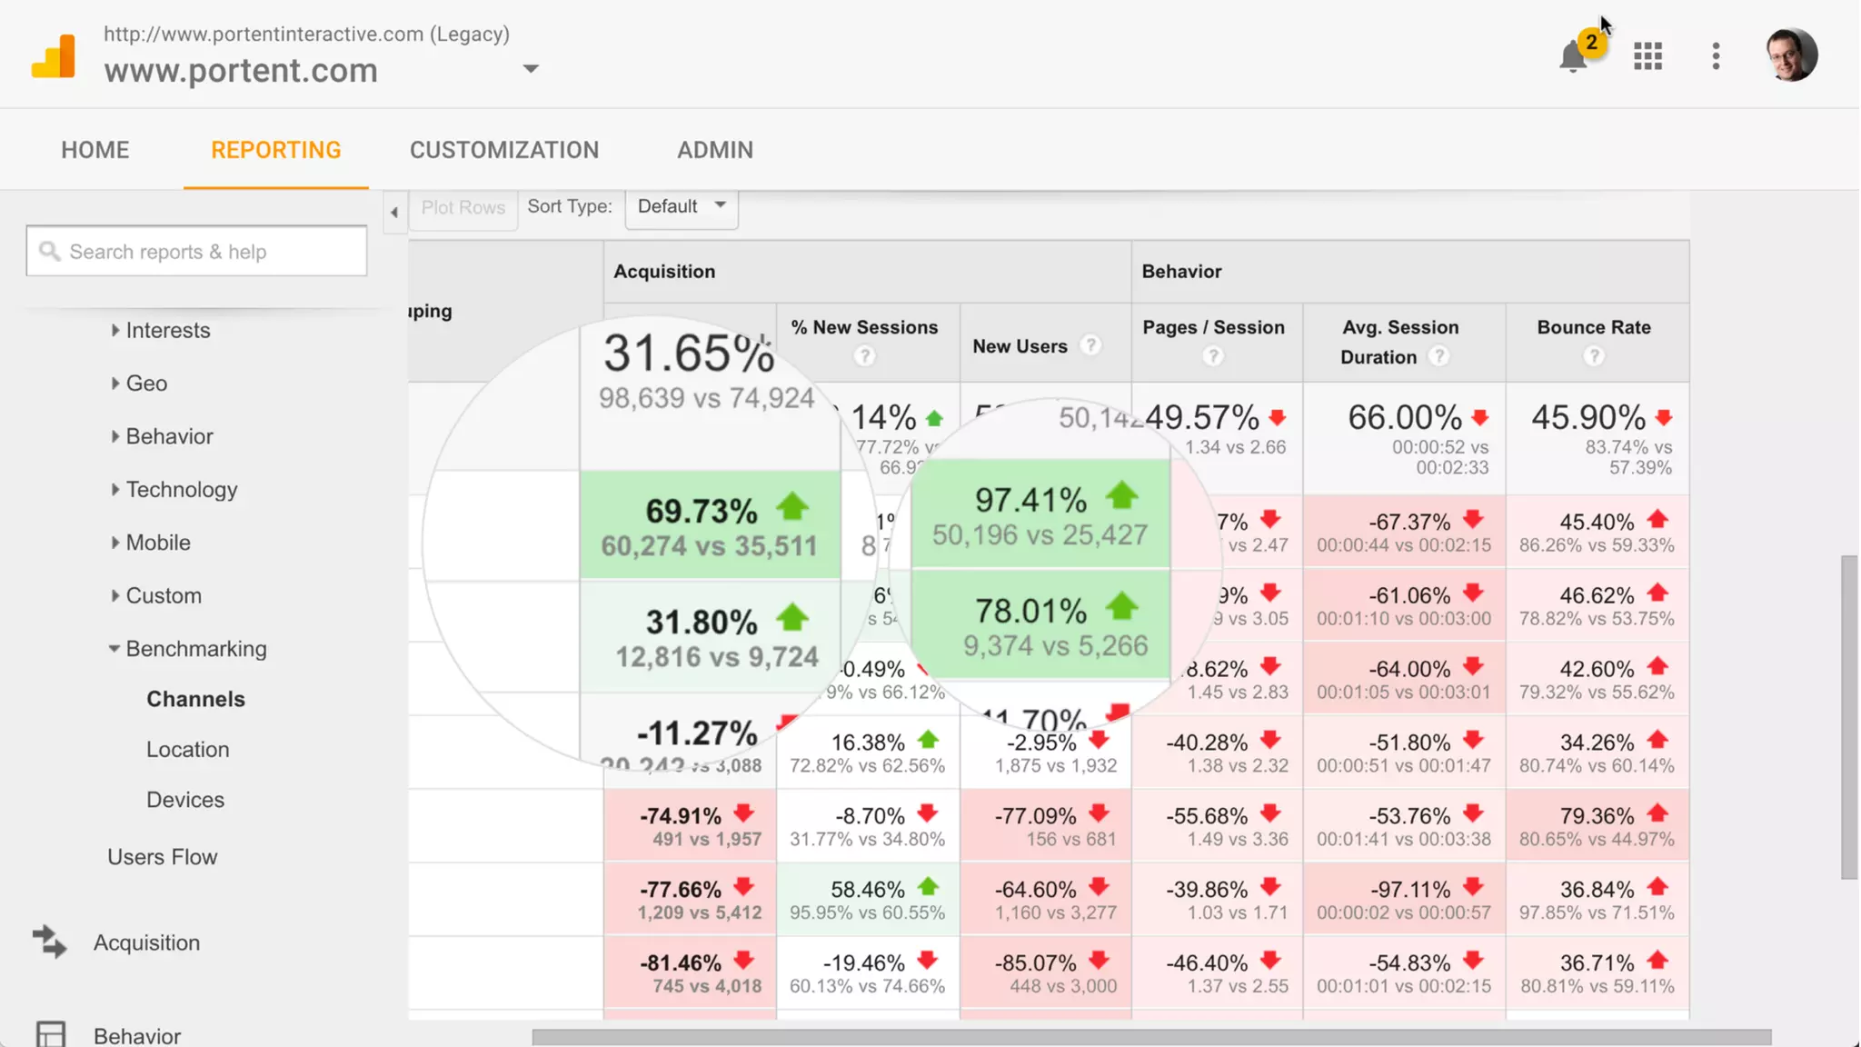Open the Users Flow report link

coord(163,857)
